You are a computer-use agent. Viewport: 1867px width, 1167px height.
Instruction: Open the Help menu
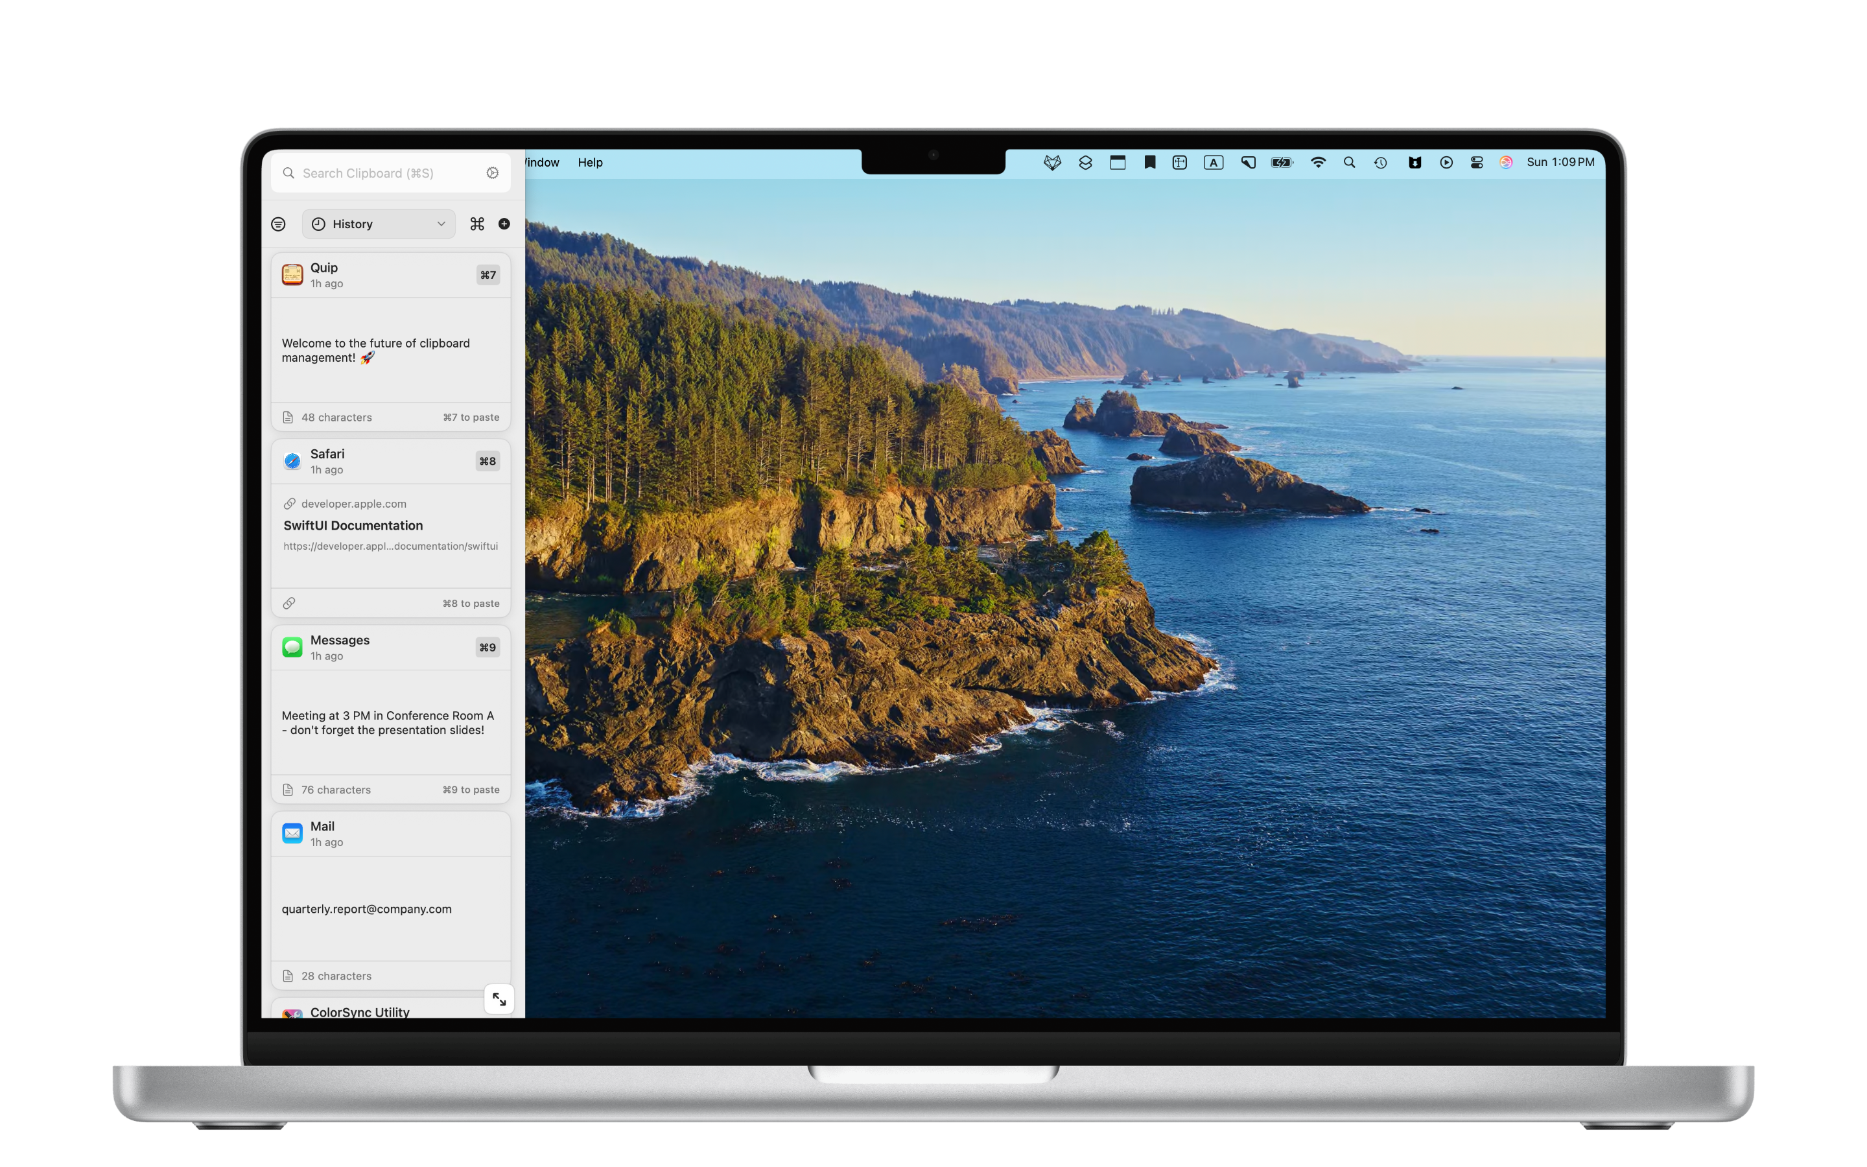pos(590,162)
